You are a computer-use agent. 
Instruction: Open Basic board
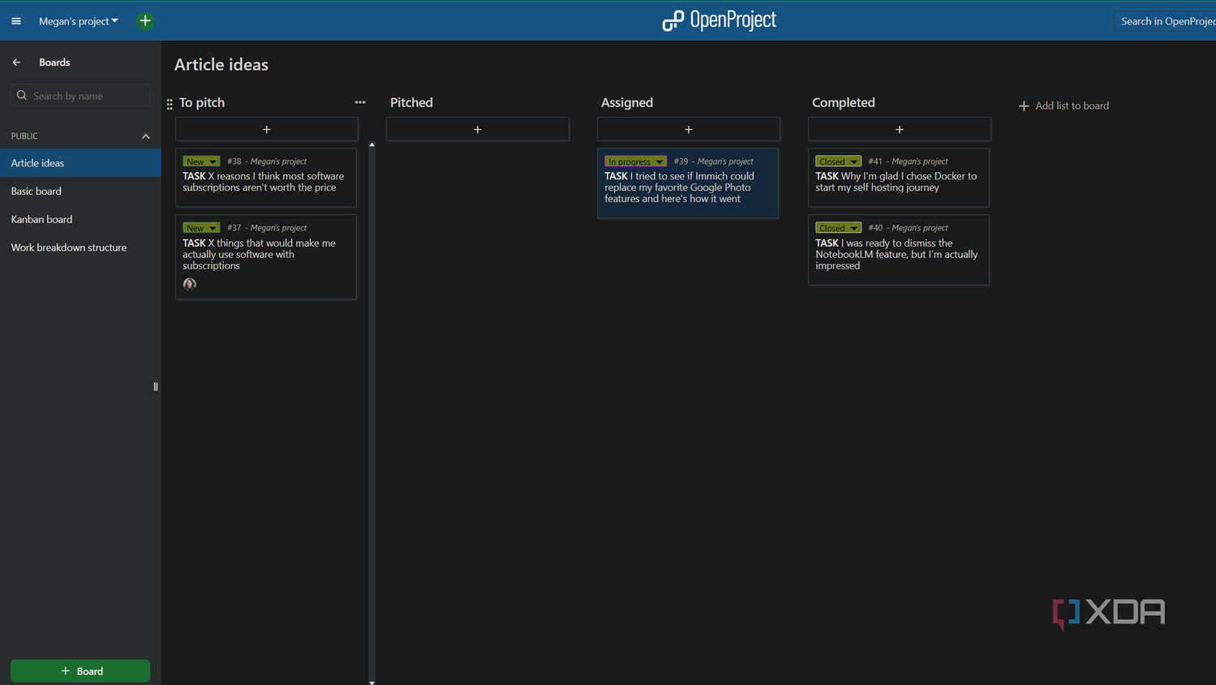(80, 192)
